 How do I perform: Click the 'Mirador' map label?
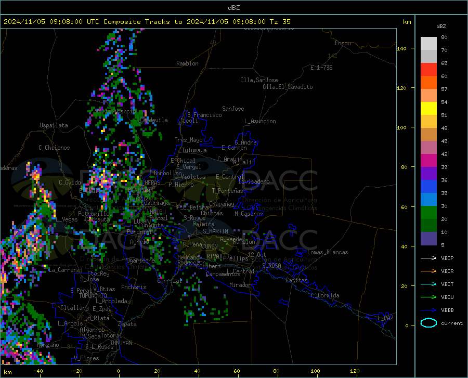pyautogui.click(x=240, y=285)
